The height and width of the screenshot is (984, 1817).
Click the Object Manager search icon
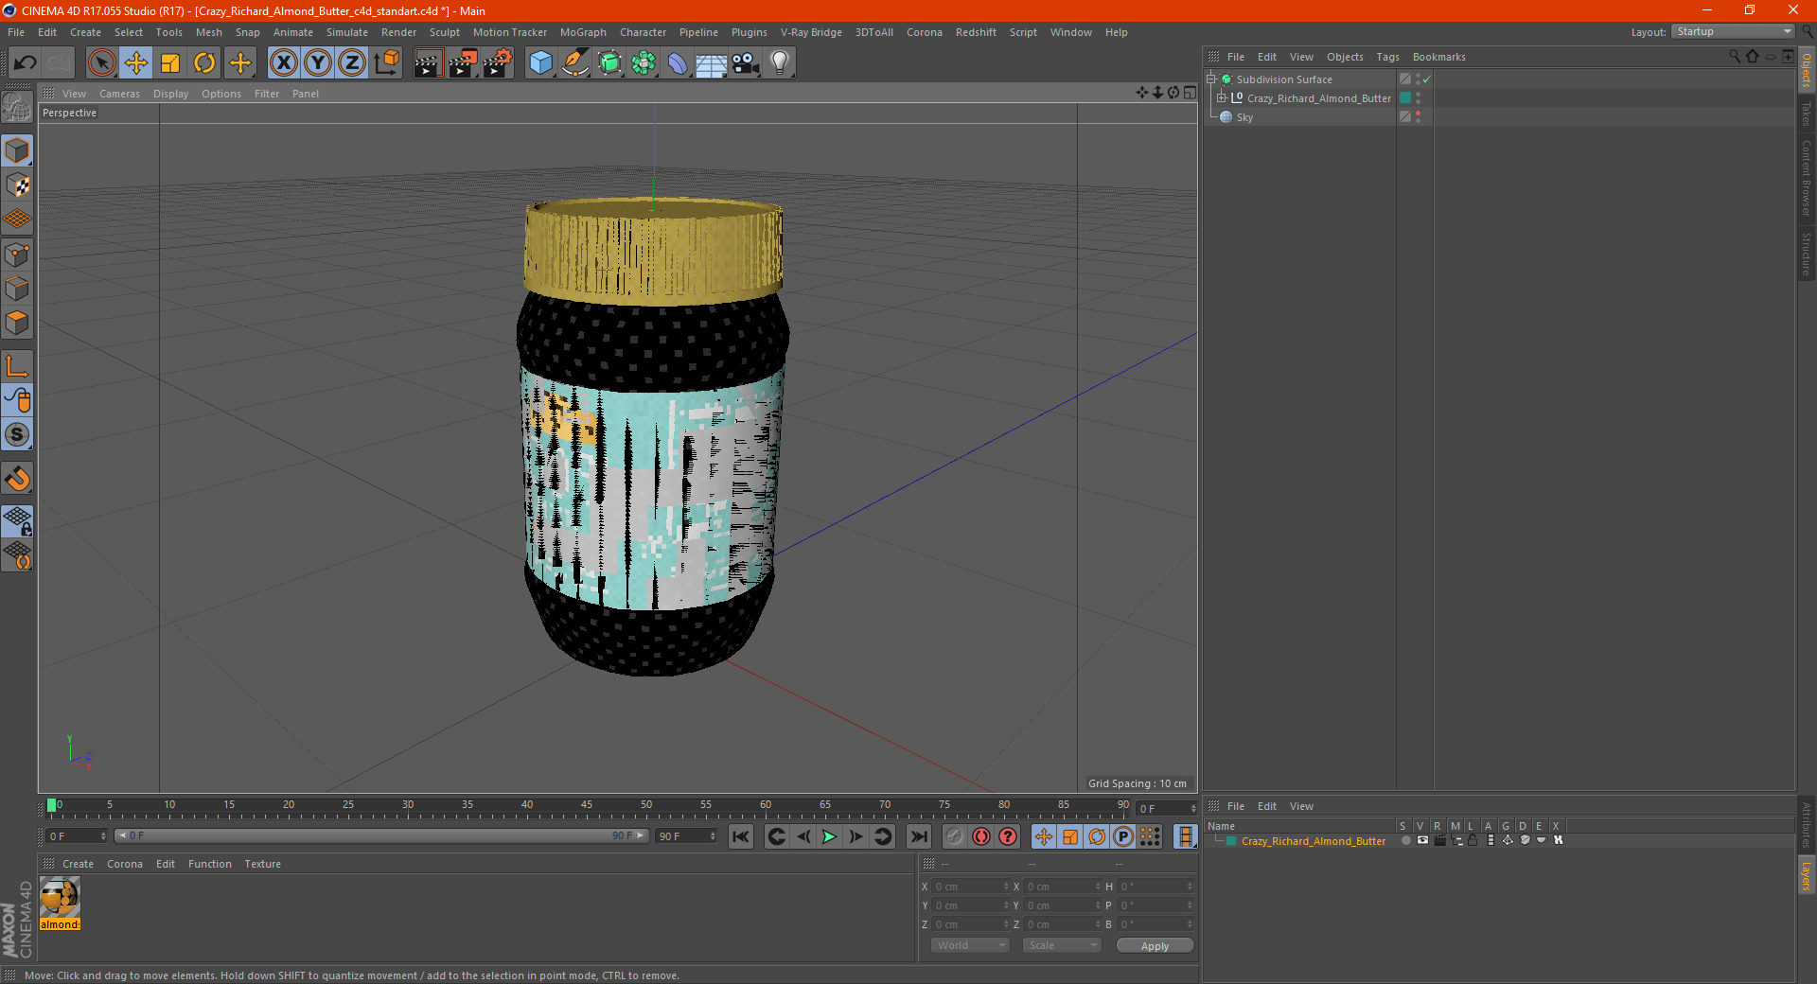pyautogui.click(x=1735, y=56)
